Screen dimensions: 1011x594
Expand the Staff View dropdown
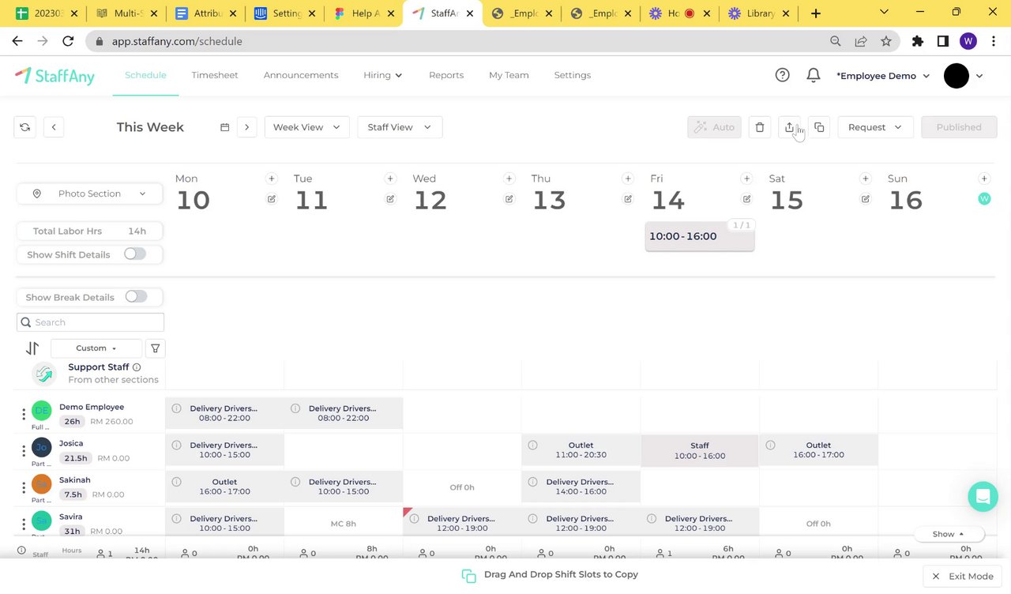click(400, 127)
